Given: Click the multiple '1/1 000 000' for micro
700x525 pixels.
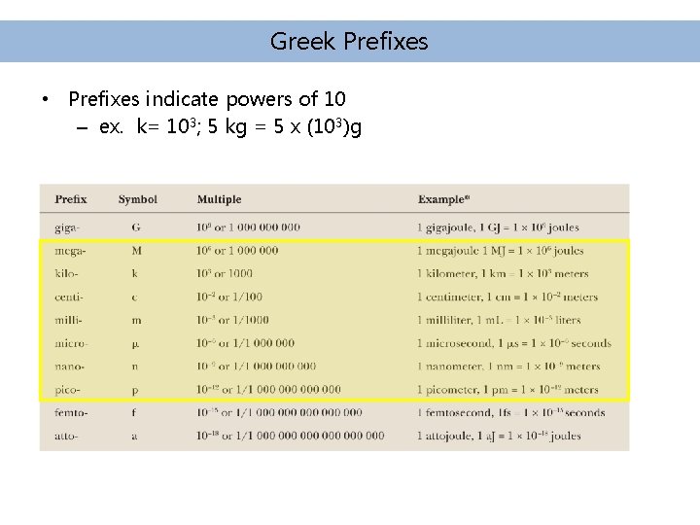Looking at the screenshot, I should pyautogui.click(x=263, y=343).
